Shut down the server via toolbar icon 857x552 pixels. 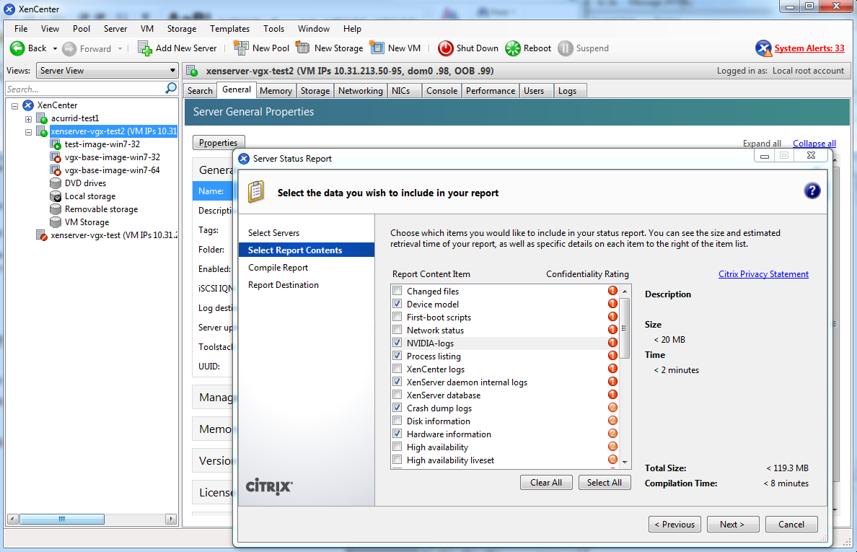click(445, 48)
